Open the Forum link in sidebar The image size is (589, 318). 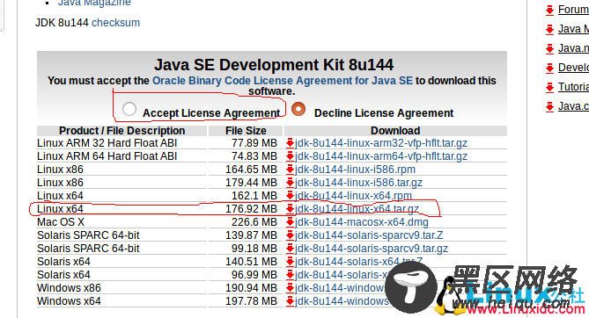point(573,10)
